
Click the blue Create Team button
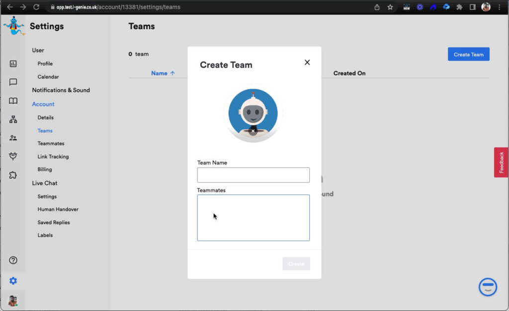pyautogui.click(x=468, y=55)
